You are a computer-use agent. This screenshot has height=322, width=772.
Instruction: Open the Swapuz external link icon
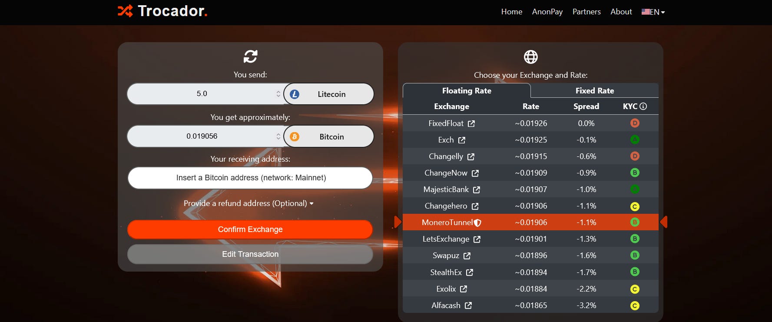[x=467, y=256]
